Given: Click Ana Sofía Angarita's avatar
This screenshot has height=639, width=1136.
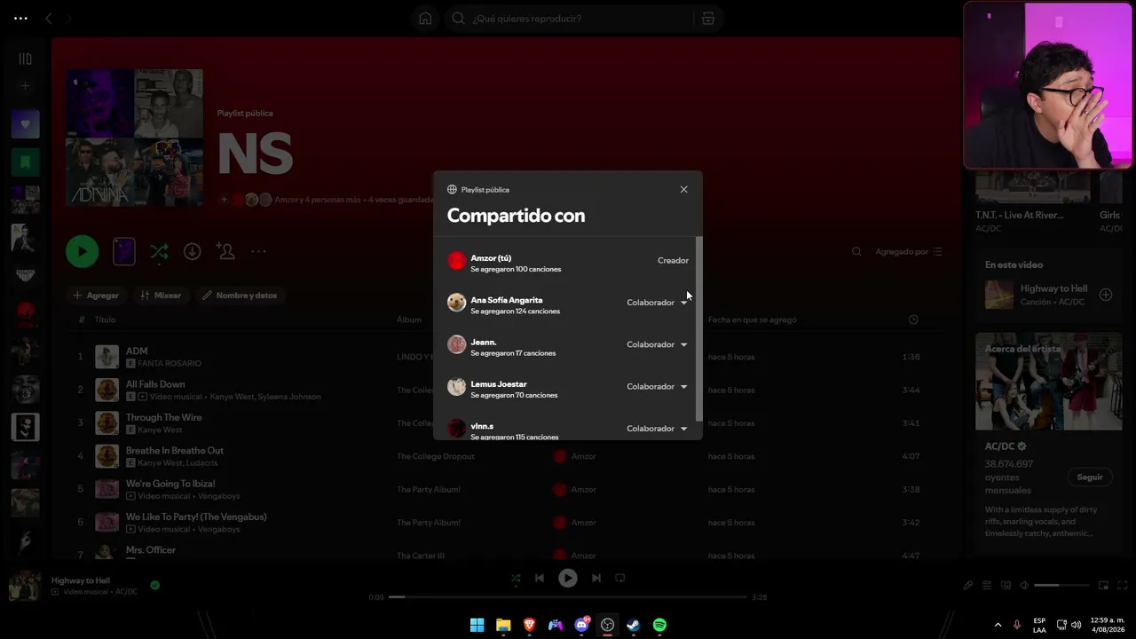Looking at the screenshot, I should [456, 303].
